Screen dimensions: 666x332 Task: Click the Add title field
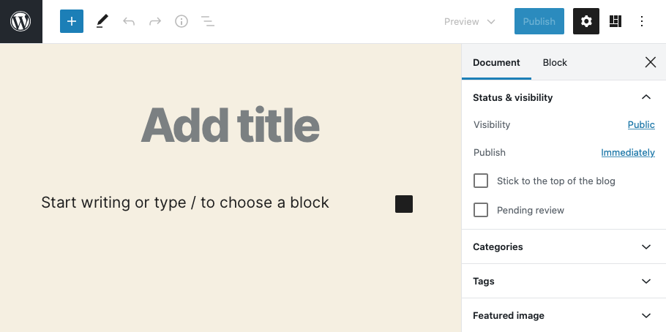pyautogui.click(x=231, y=126)
